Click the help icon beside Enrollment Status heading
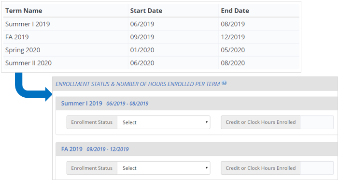This screenshot has height=181, width=339. coord(225,83)
